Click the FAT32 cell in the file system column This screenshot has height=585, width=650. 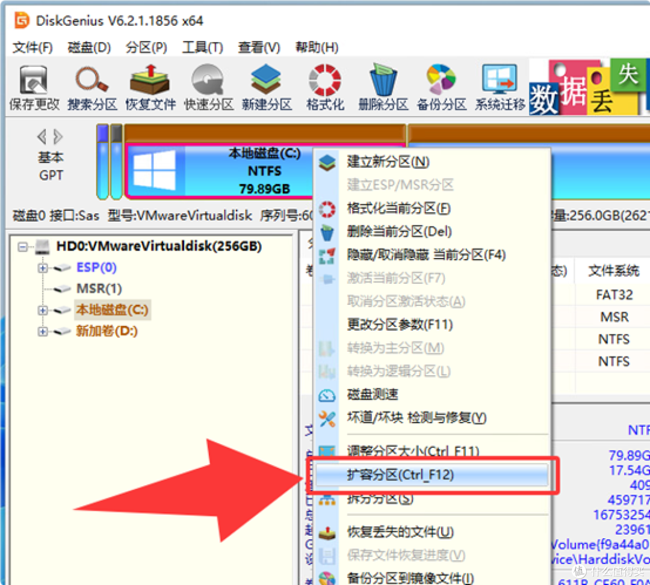click(614, 295)
